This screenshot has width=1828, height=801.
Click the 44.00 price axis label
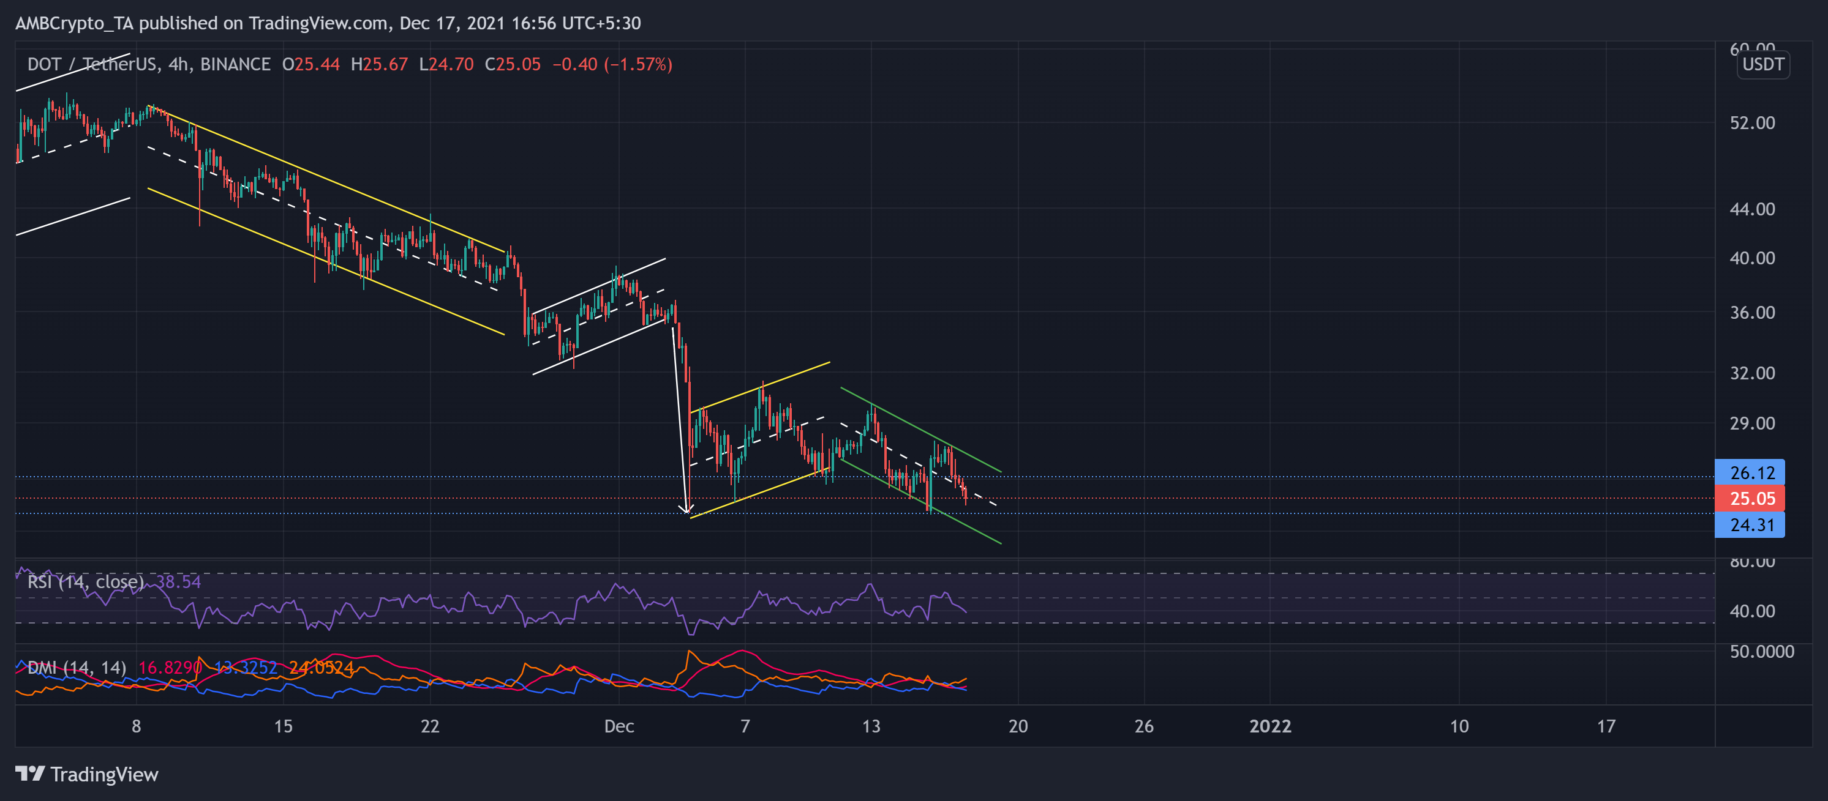[x=1752, y=209]
